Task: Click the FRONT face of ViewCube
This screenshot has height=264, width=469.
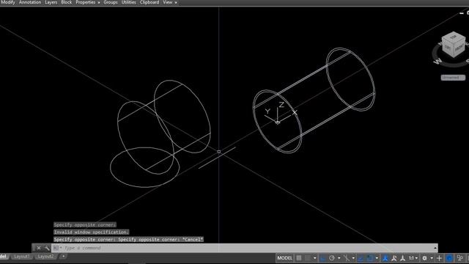Action: point(459,48)
